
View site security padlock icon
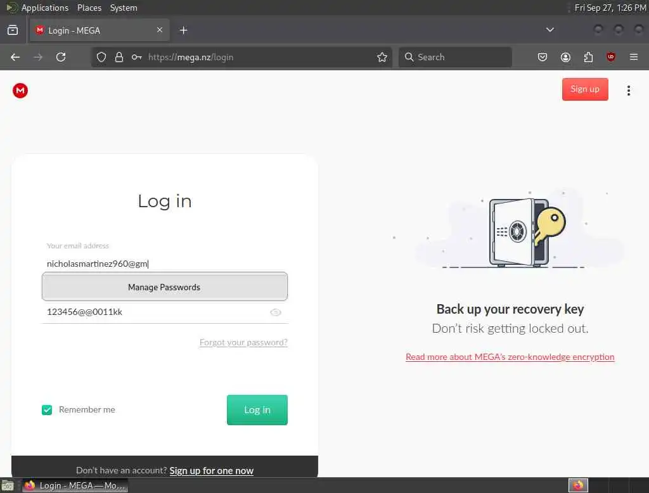[x=119, y=57]
